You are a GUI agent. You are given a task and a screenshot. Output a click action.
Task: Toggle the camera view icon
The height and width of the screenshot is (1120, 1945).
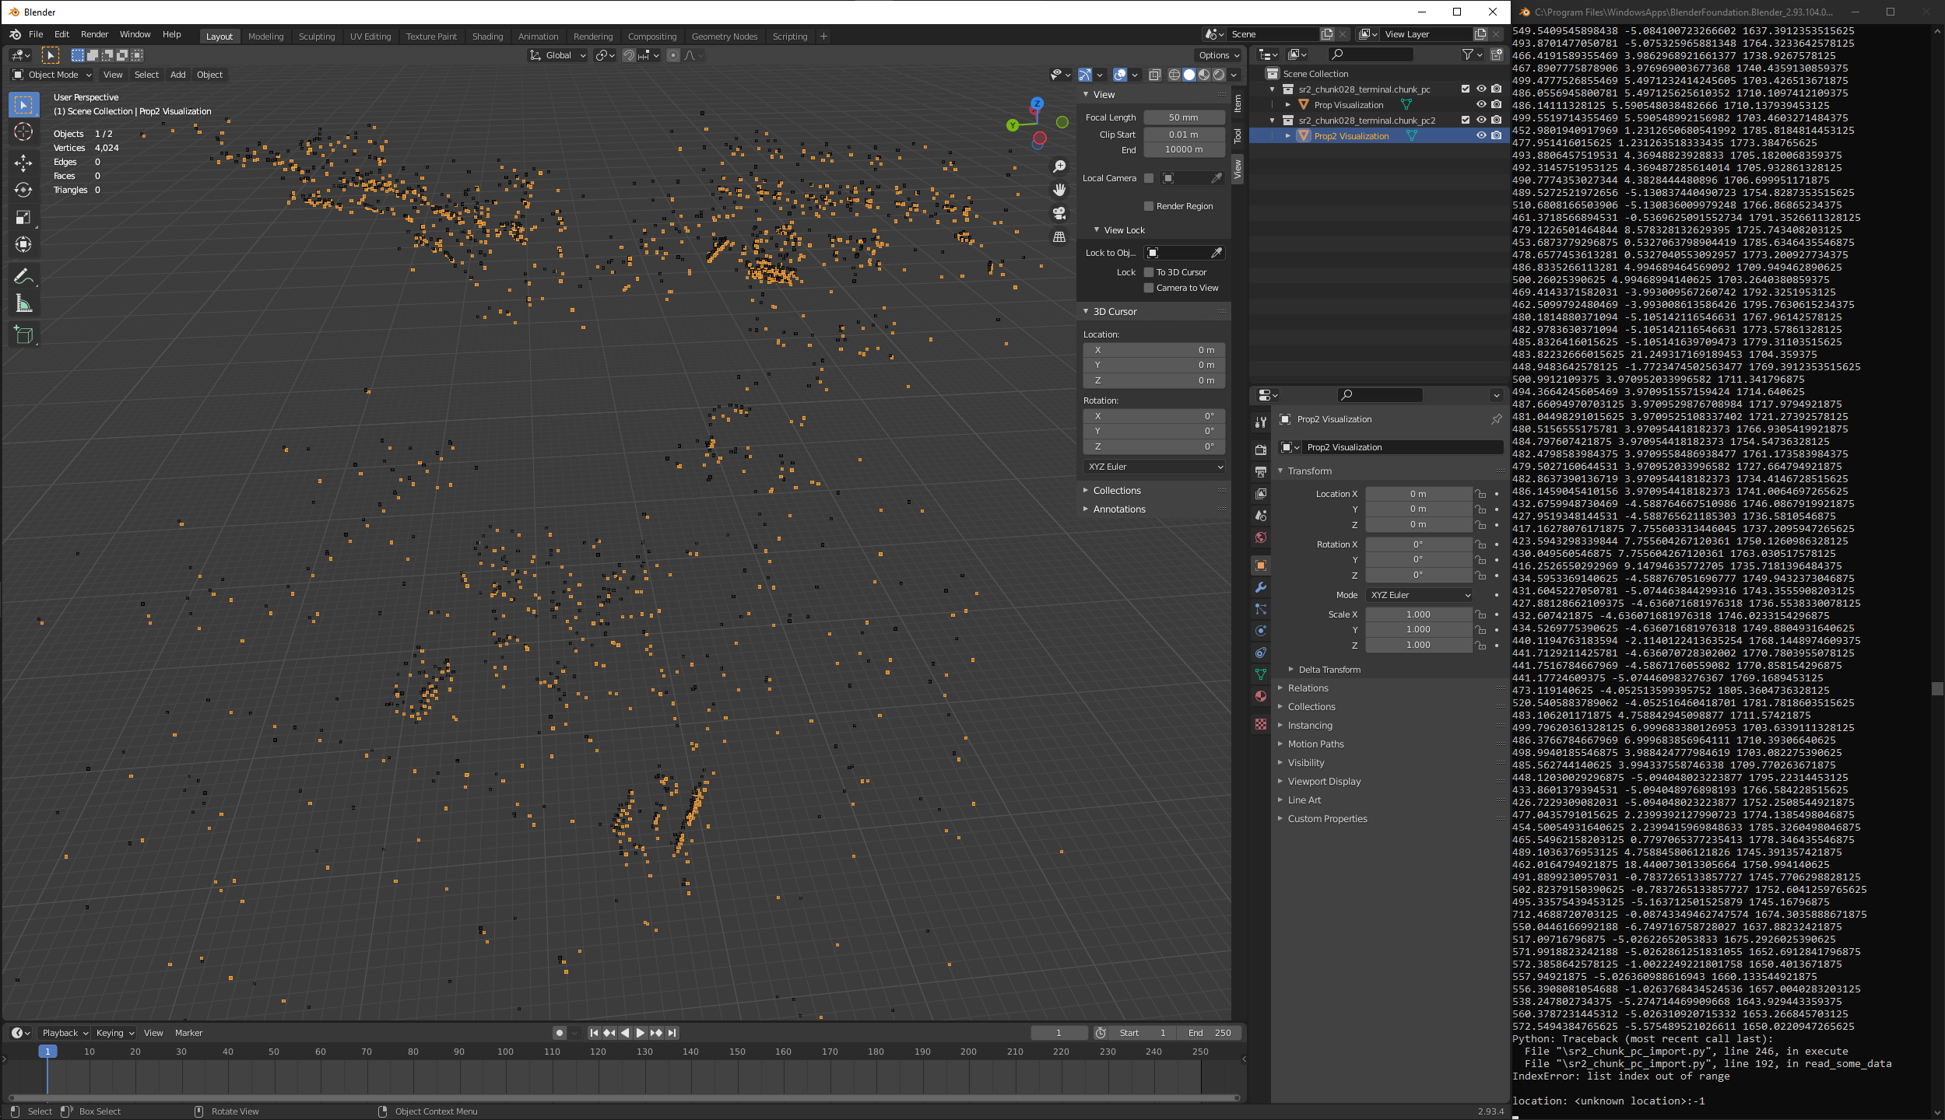tap(1059, 213)
